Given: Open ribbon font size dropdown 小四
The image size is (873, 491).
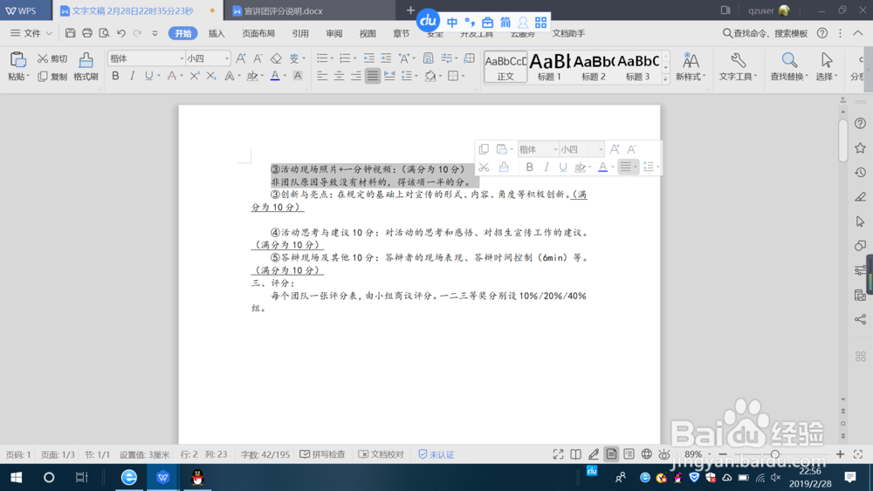Looking at the screenshot, I should [x=227, y=58].
